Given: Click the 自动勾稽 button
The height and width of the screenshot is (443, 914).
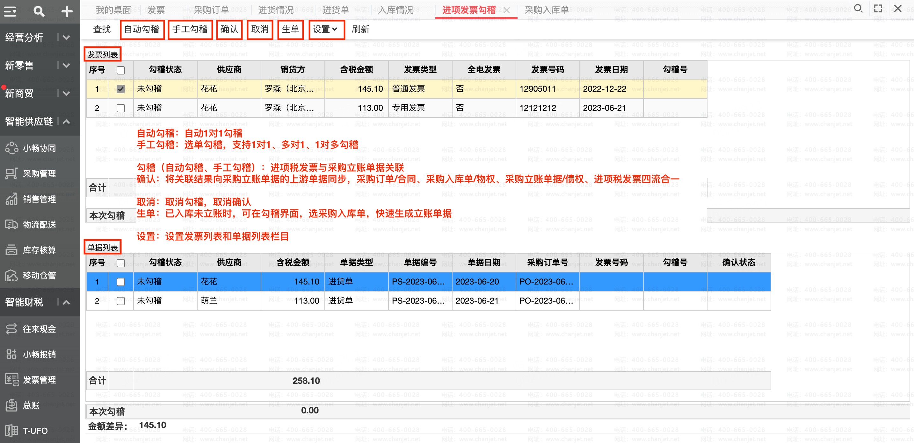Looking at the screenshot, I should click(x=142, y=29).
